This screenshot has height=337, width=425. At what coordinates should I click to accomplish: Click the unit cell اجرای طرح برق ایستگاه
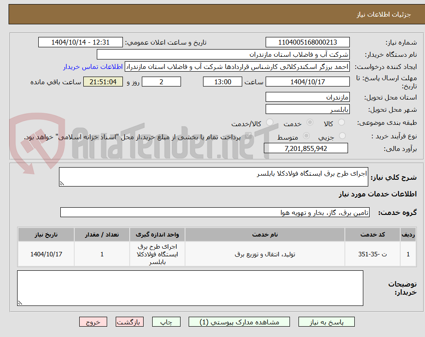pos(157,254)
